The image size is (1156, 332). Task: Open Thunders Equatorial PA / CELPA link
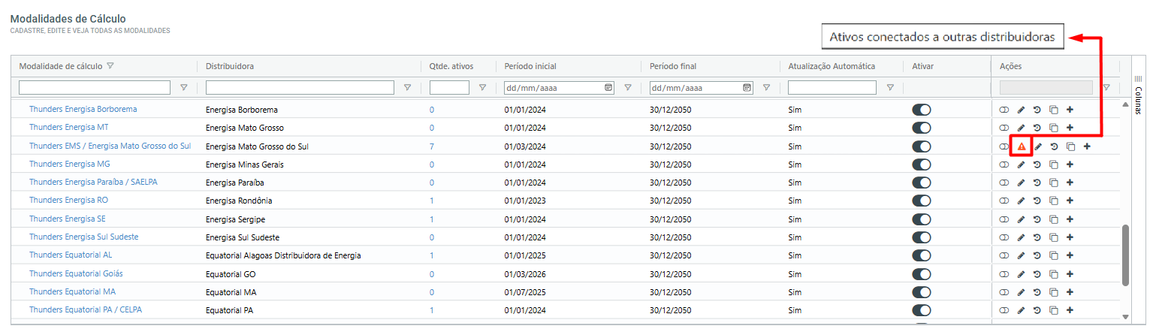(x=86, y=309)
